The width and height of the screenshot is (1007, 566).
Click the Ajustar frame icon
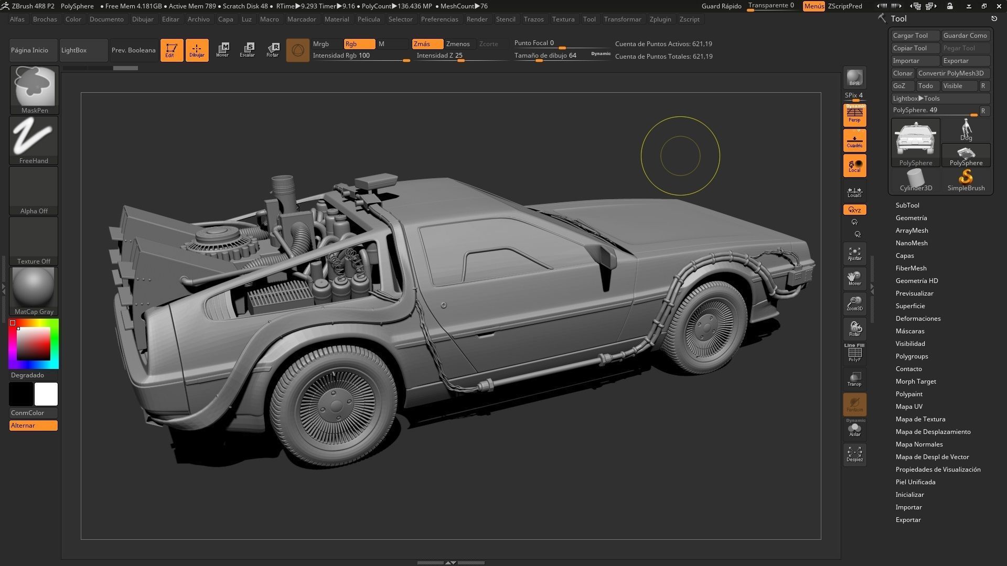click(x=854, y=254)
